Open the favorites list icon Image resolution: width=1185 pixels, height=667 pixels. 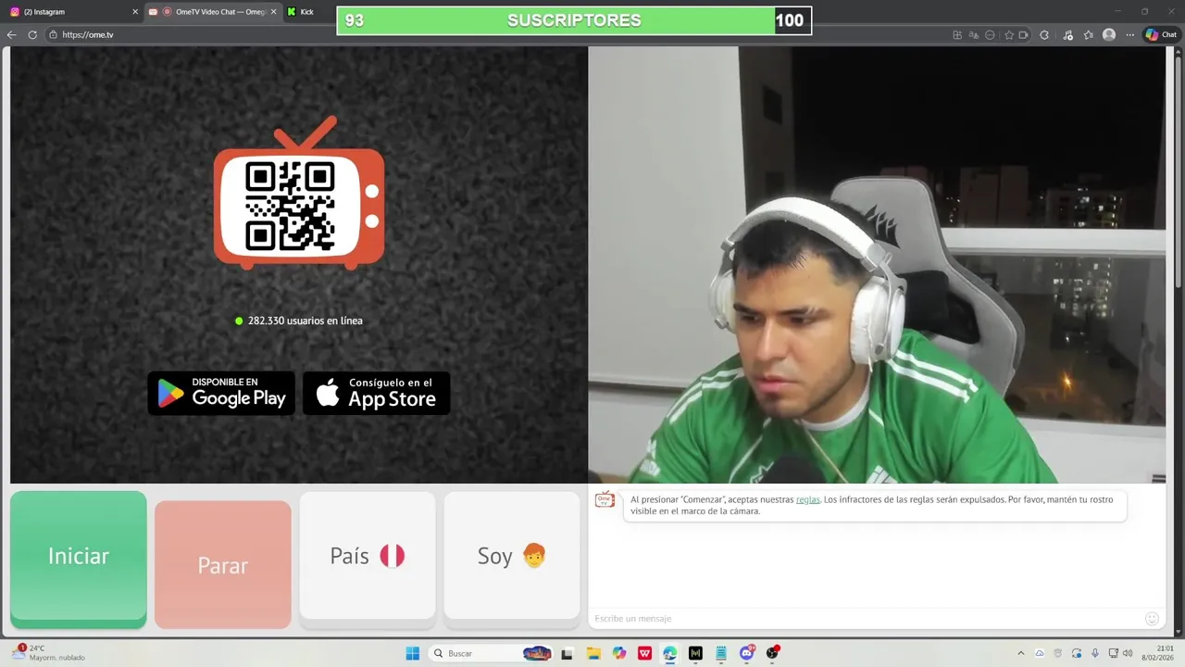coord(1088,35)
